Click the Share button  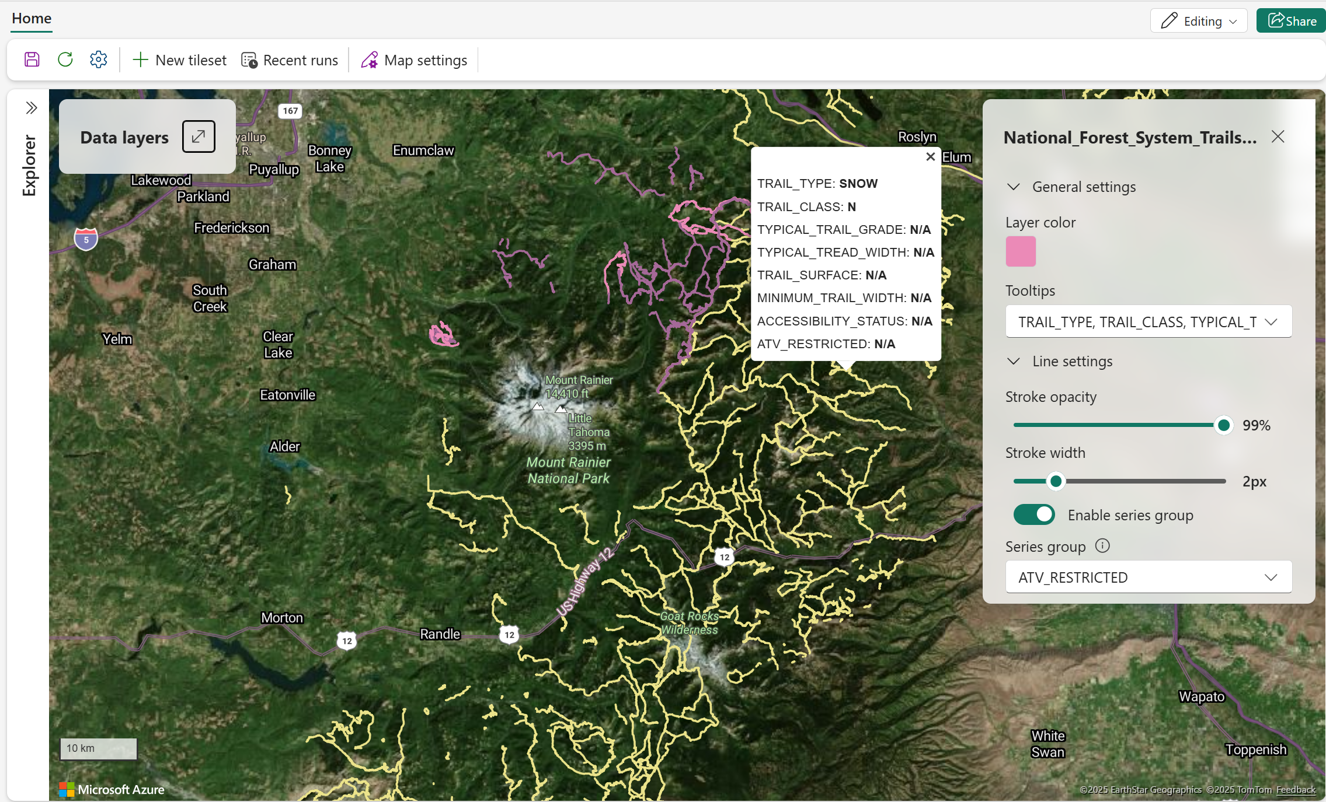[1292, 21]
